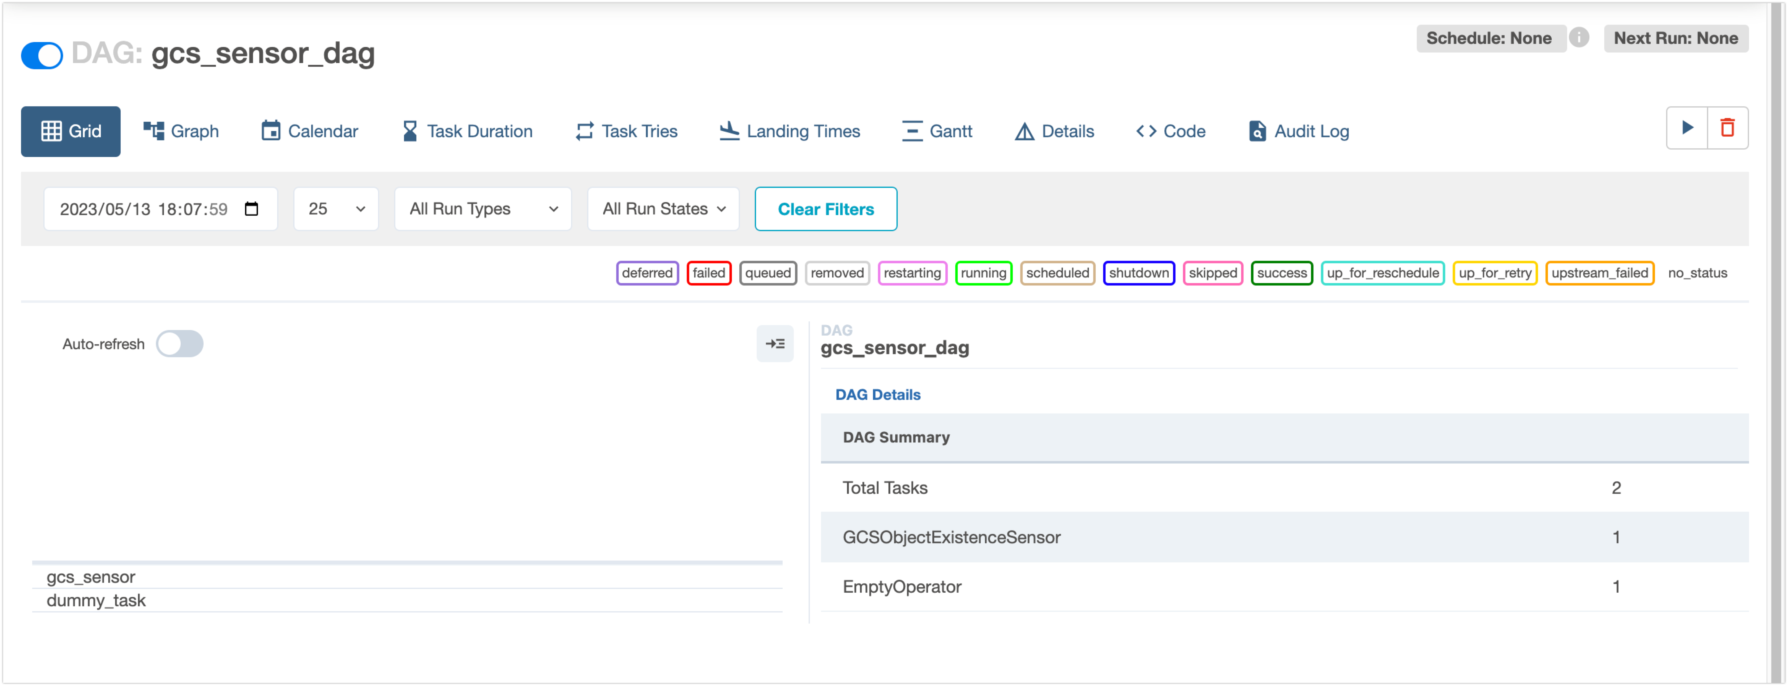
Task: Click the GCSObjectExistenceSensor row
Action: (x=1284, y=537)
